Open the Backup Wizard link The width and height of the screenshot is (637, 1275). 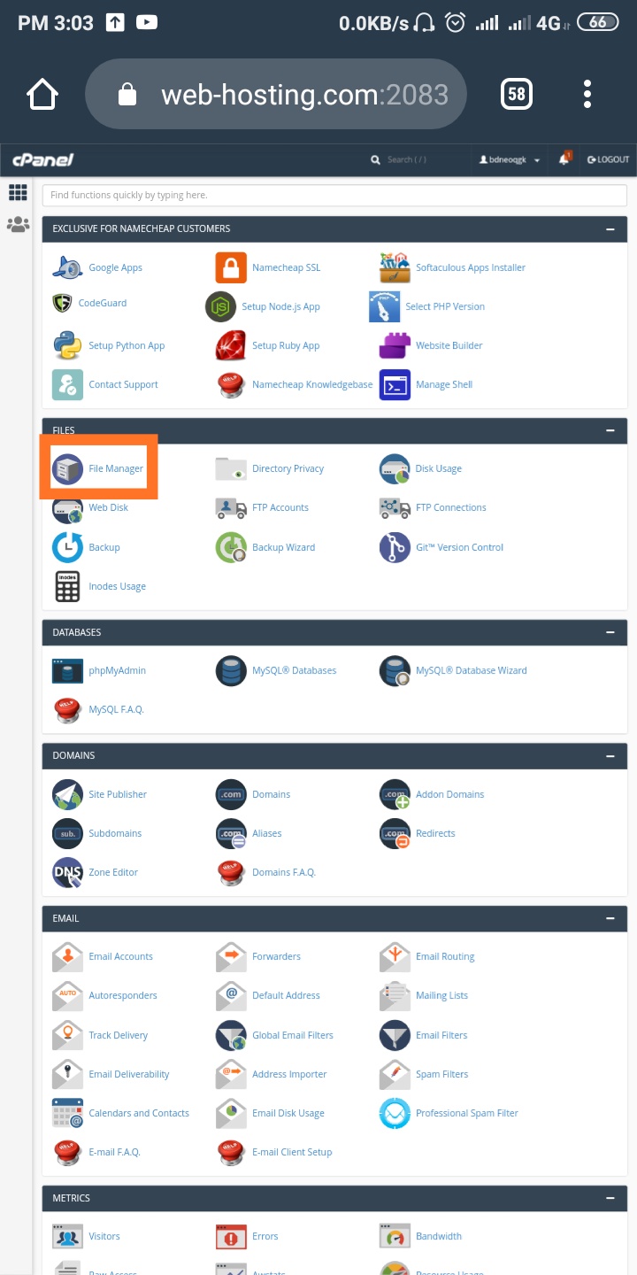(x=283, y=547)
